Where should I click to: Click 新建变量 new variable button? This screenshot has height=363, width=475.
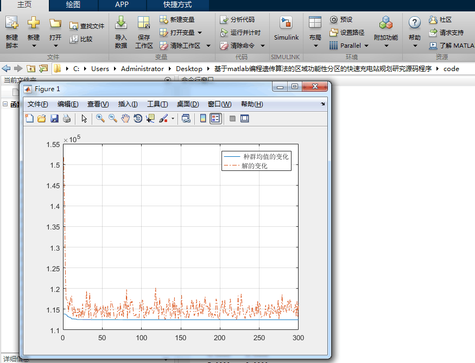point(177,20)
